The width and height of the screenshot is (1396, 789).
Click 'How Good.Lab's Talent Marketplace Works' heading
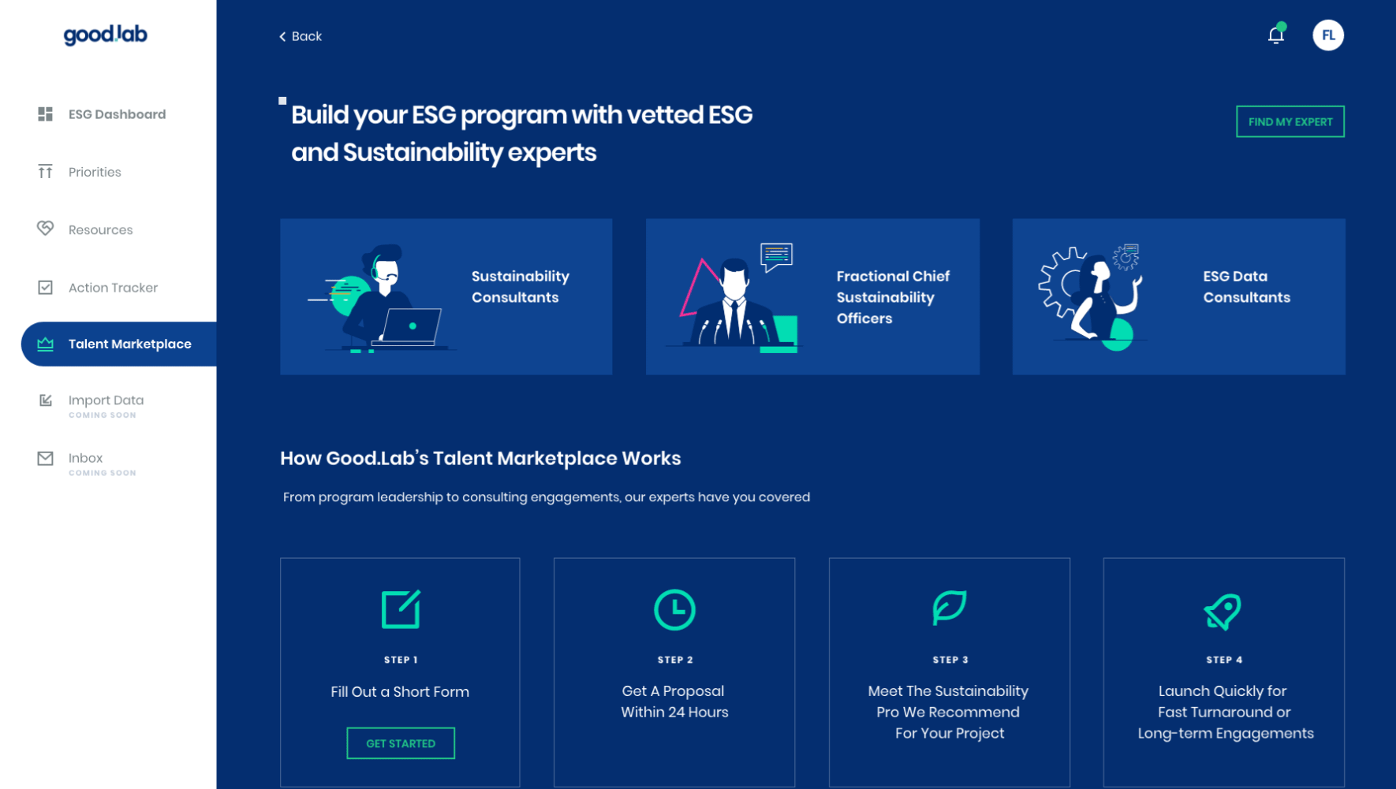coord(480,458)
